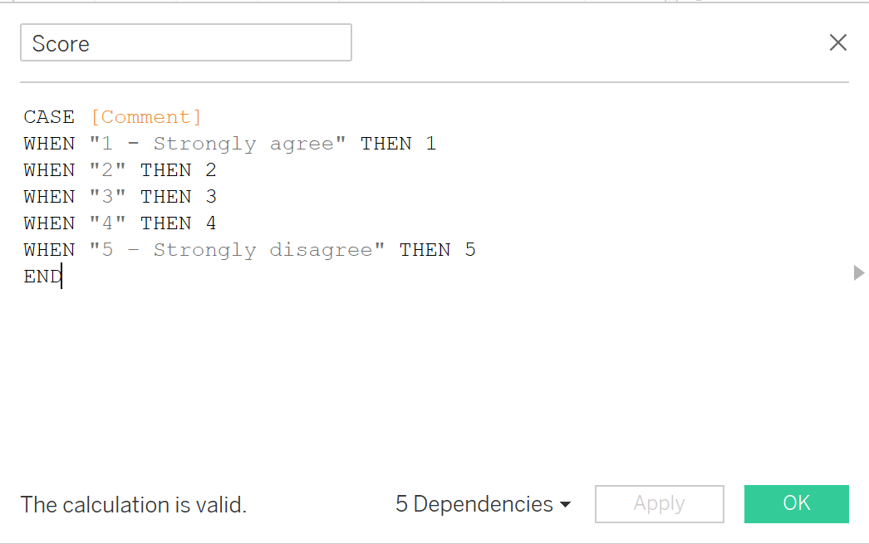869x544 pixels.
Task: Close the calculation editor with the X
Action: [837, 43]
